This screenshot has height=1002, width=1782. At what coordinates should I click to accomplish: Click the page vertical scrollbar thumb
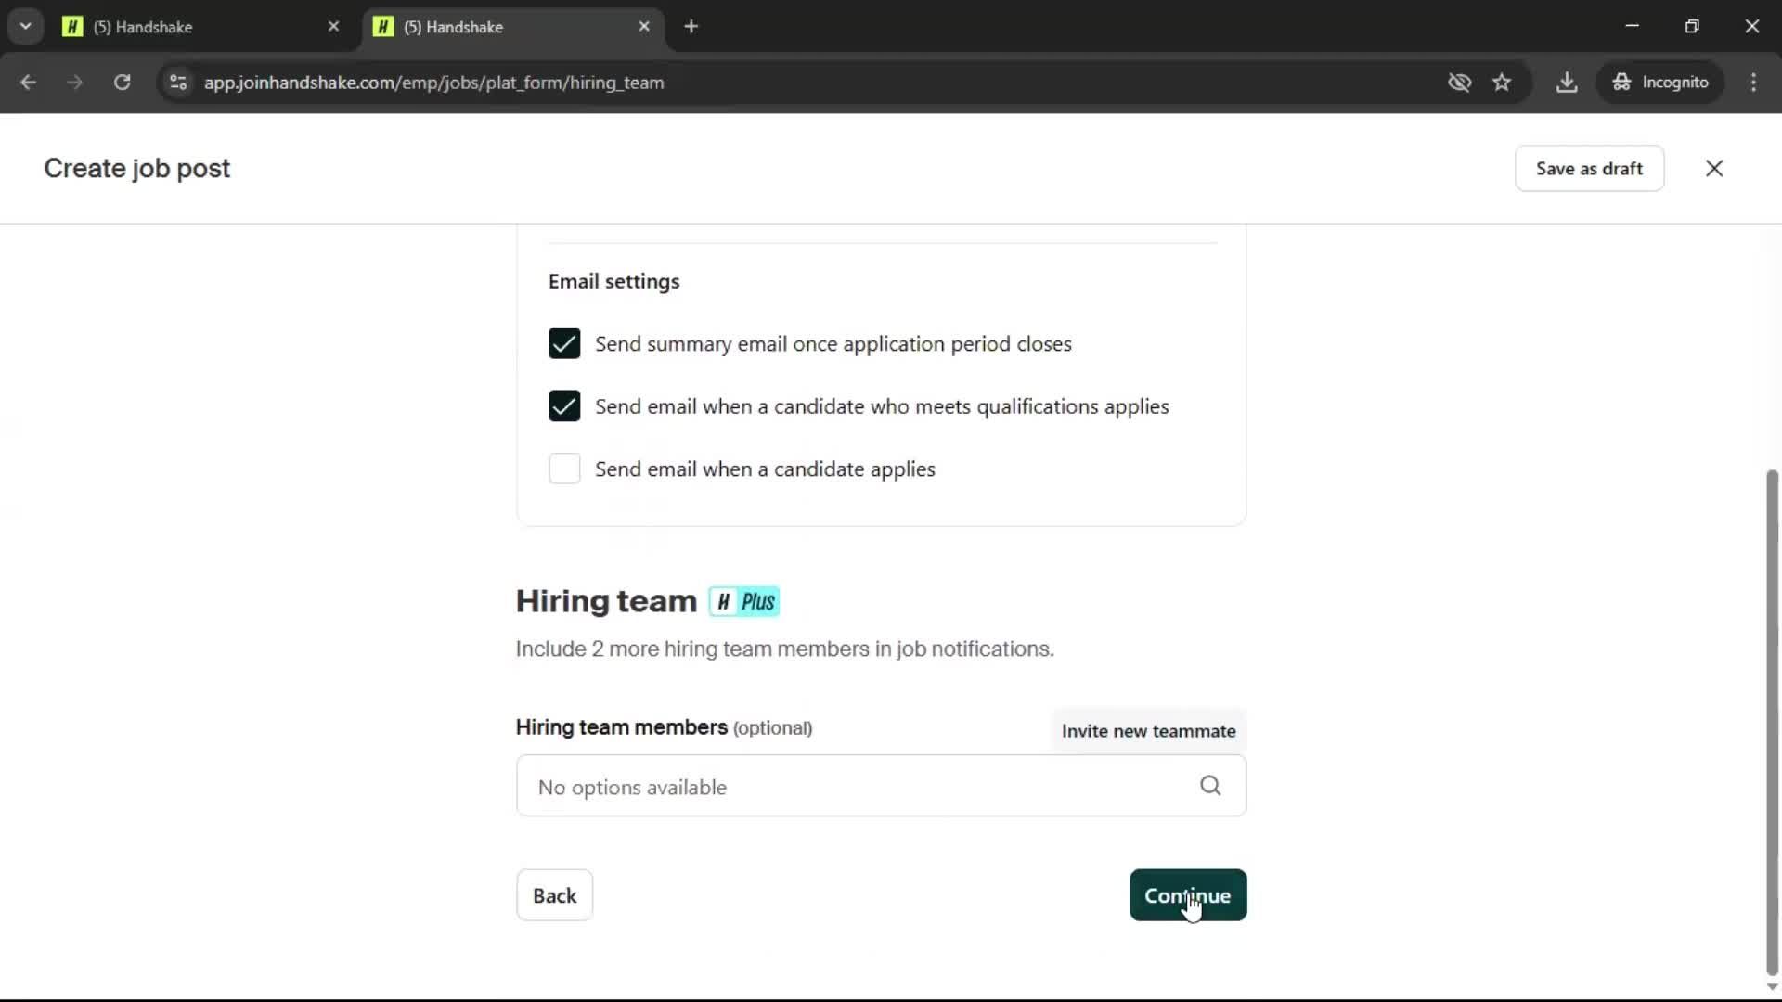[1772, 724]
